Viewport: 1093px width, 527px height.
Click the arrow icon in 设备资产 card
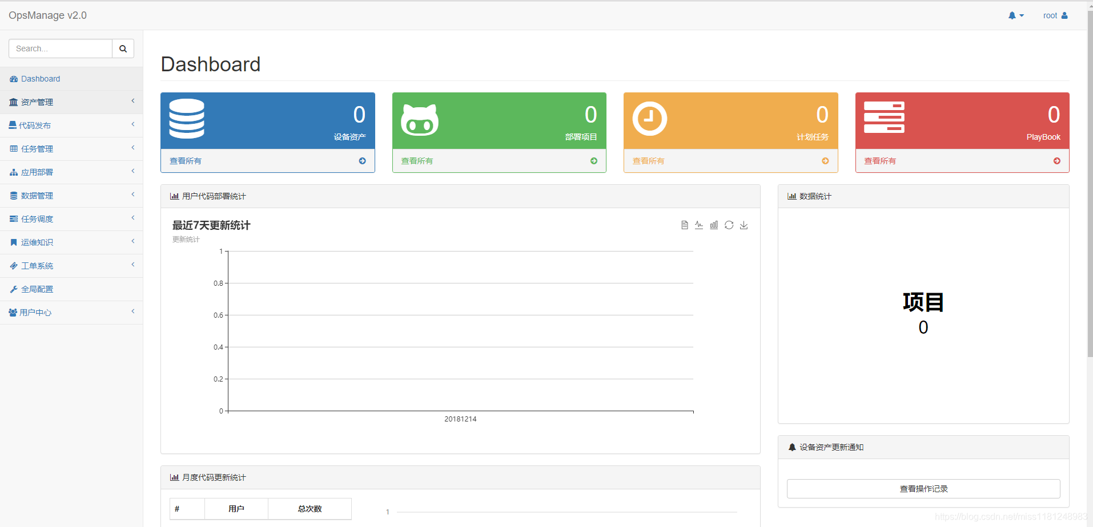[362, 161]
